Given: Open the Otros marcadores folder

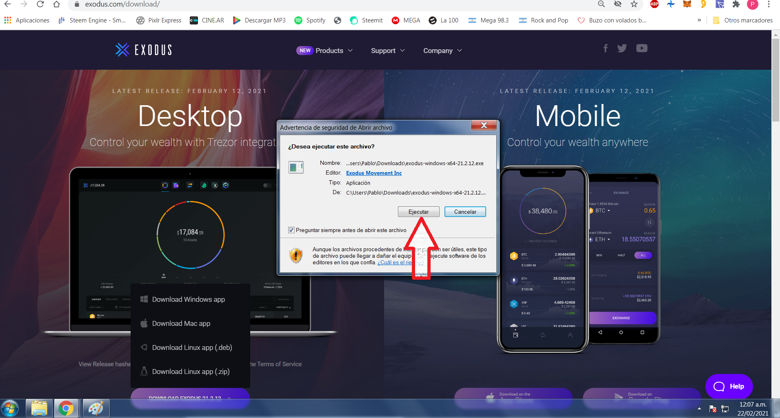Looking at the screenshot, I should coord(742,20).
